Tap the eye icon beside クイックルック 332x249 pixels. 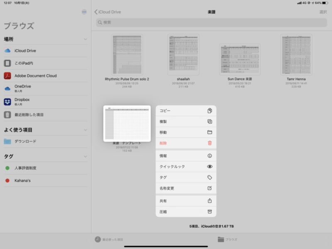coord(210,167)
